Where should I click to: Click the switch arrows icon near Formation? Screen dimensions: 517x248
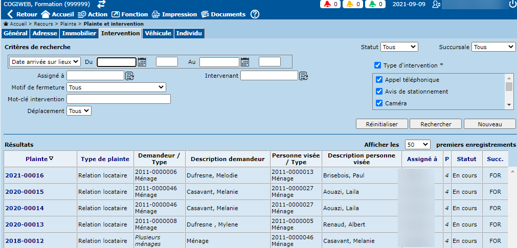click(101, 4)
